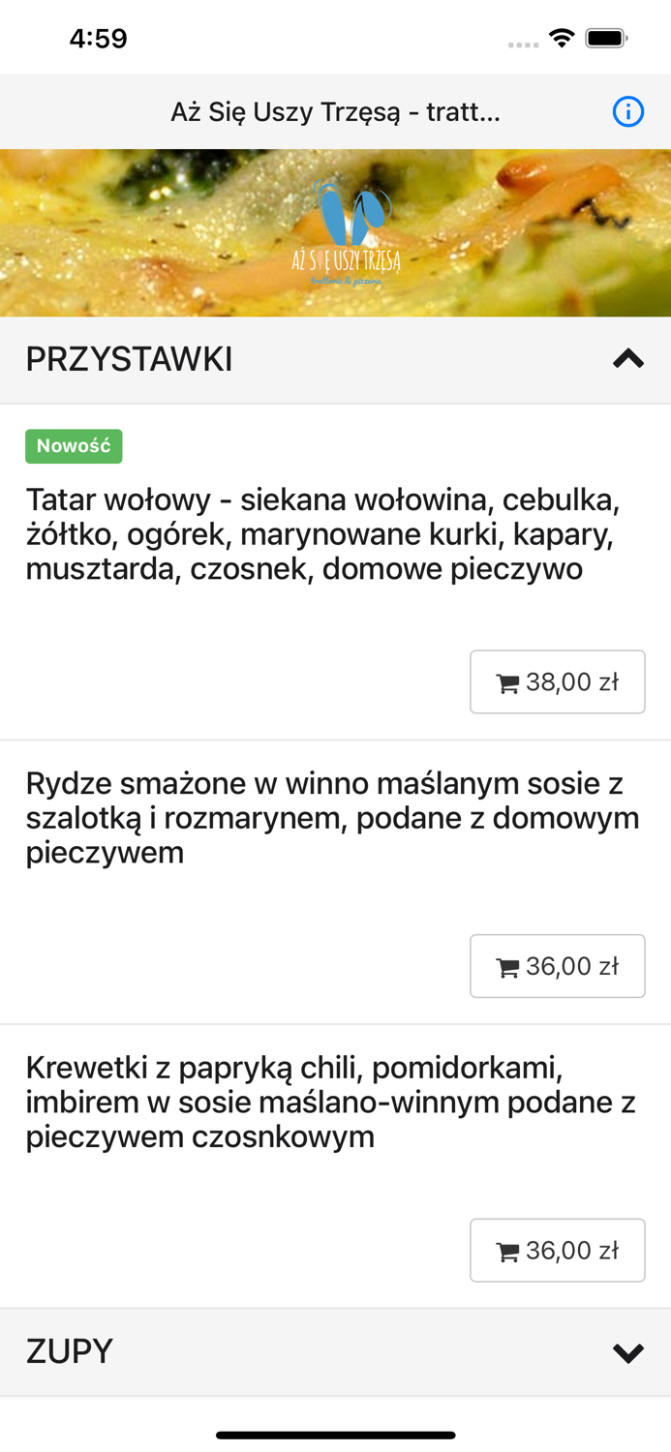The height and width of the screenshot is (1452, 671).
Task: Tap the clock showing 4:59
Action: coord(97,39)
